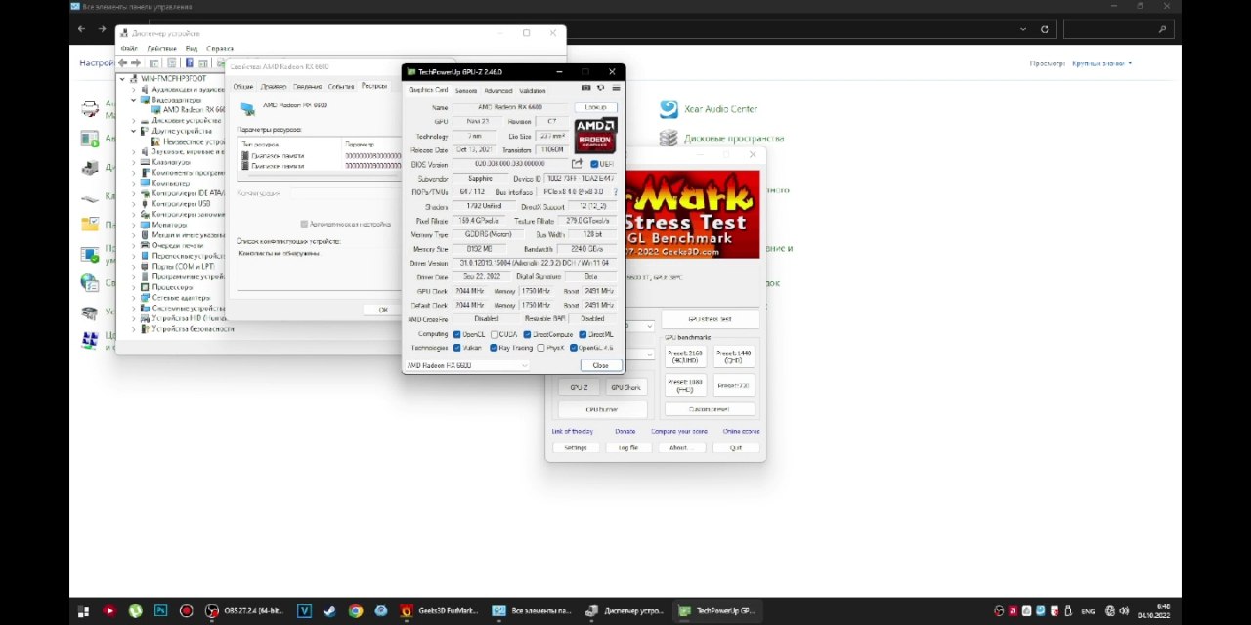Click the Xear Audio Center icon

click(x=669, y=108)
